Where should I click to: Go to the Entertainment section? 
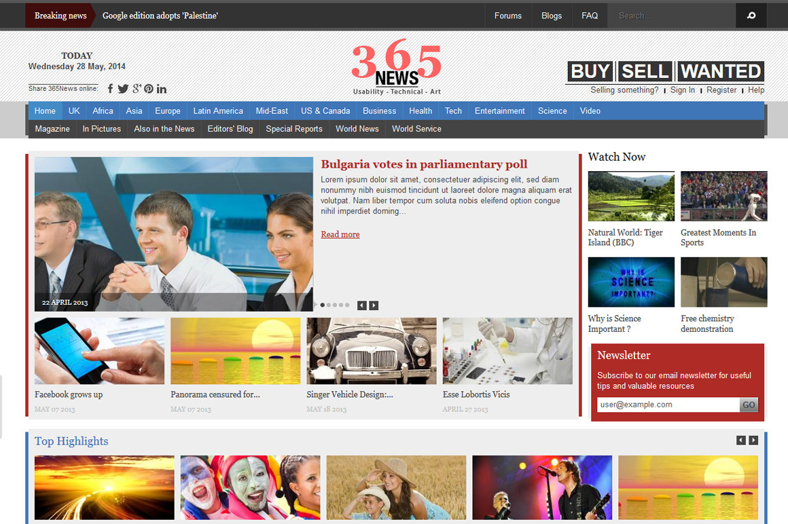(x=499, y=111)
